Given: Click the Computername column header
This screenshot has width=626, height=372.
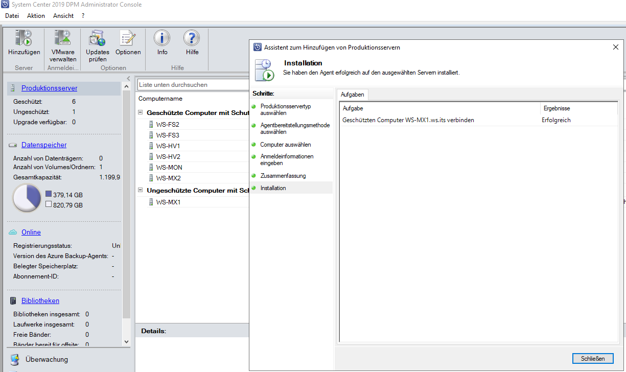Looking at the screenshot, I should [x=160, y=99].
